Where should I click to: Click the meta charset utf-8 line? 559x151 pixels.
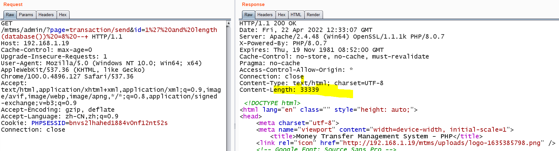[x=298, y=123]
